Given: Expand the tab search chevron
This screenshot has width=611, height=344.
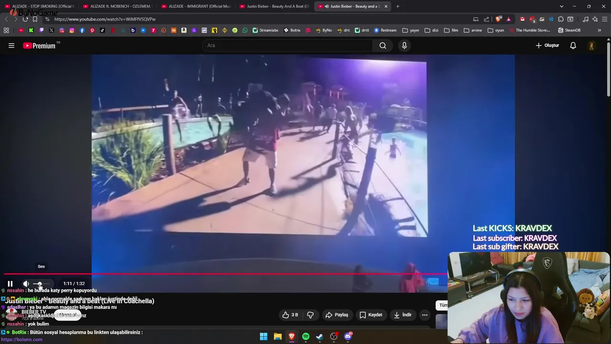Looking at the screenshot, I should (561, 6).
